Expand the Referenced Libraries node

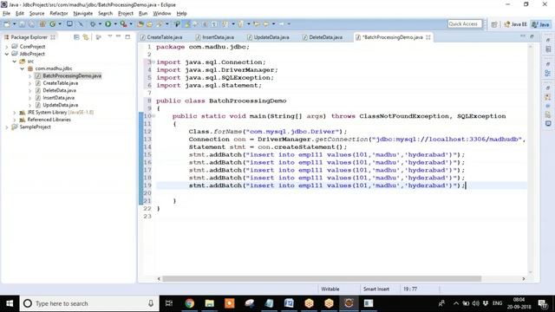(x=15, y=120)
